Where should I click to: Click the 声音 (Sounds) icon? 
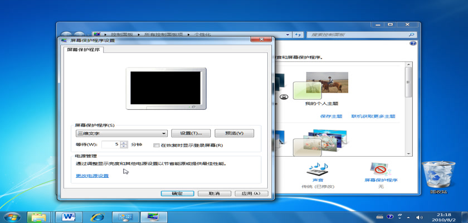tap(318, 169)
